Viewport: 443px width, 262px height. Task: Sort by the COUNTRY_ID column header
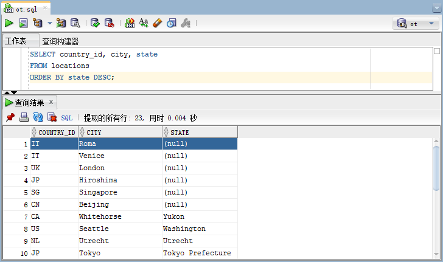coord(57,132)
